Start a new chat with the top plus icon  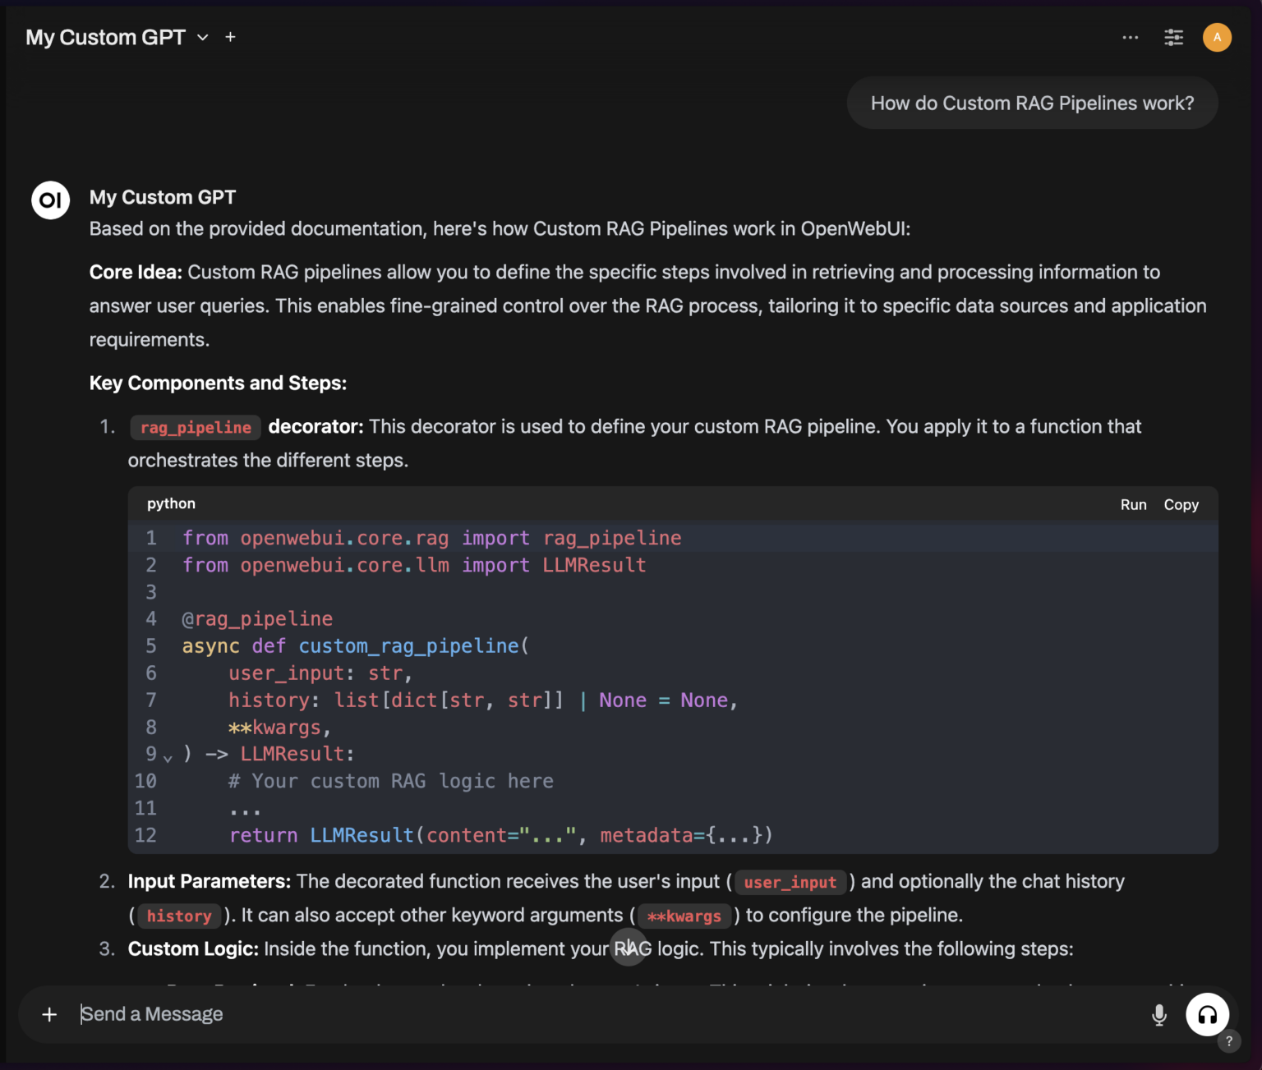[230, 37]
